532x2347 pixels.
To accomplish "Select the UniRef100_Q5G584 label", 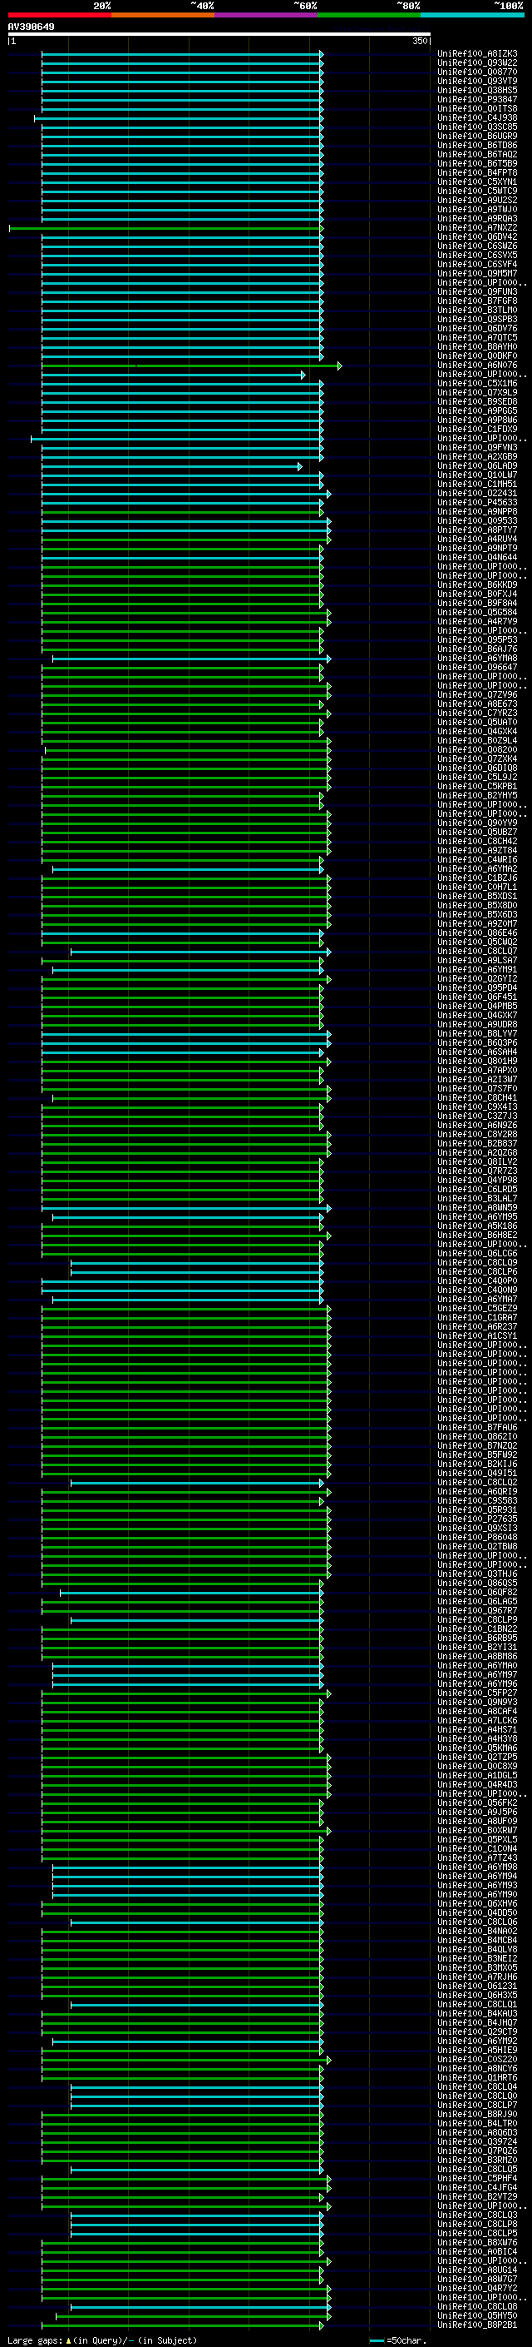I will click(477, 612).
